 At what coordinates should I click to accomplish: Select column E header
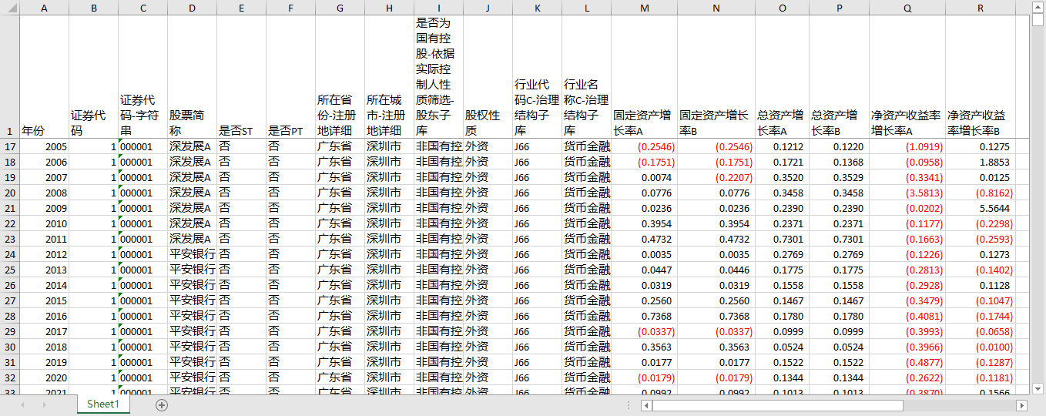[241, 8]
